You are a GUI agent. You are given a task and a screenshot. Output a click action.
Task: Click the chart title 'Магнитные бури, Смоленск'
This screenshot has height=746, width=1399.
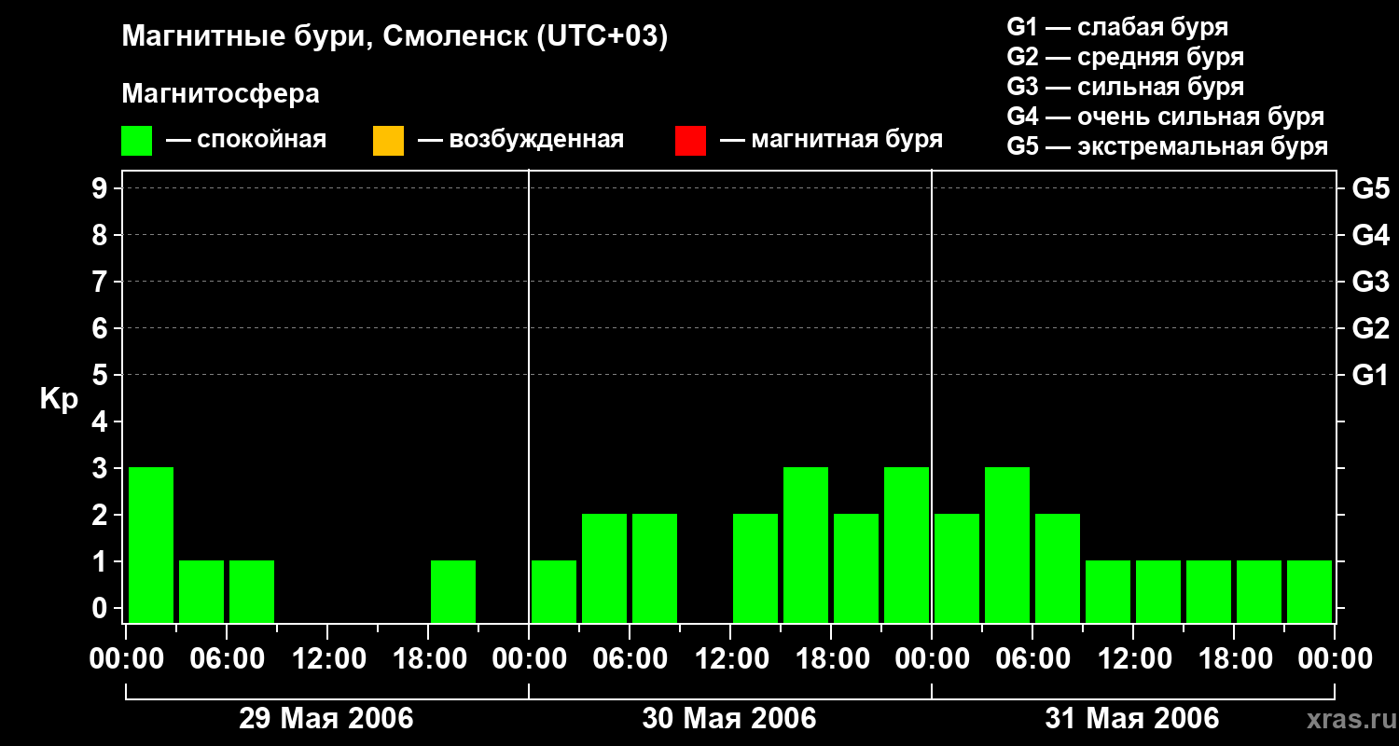click(x=325, y=37)
